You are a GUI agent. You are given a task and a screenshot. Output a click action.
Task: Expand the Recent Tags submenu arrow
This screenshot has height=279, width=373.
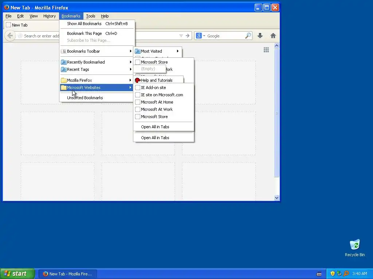(x=130, y=69)
